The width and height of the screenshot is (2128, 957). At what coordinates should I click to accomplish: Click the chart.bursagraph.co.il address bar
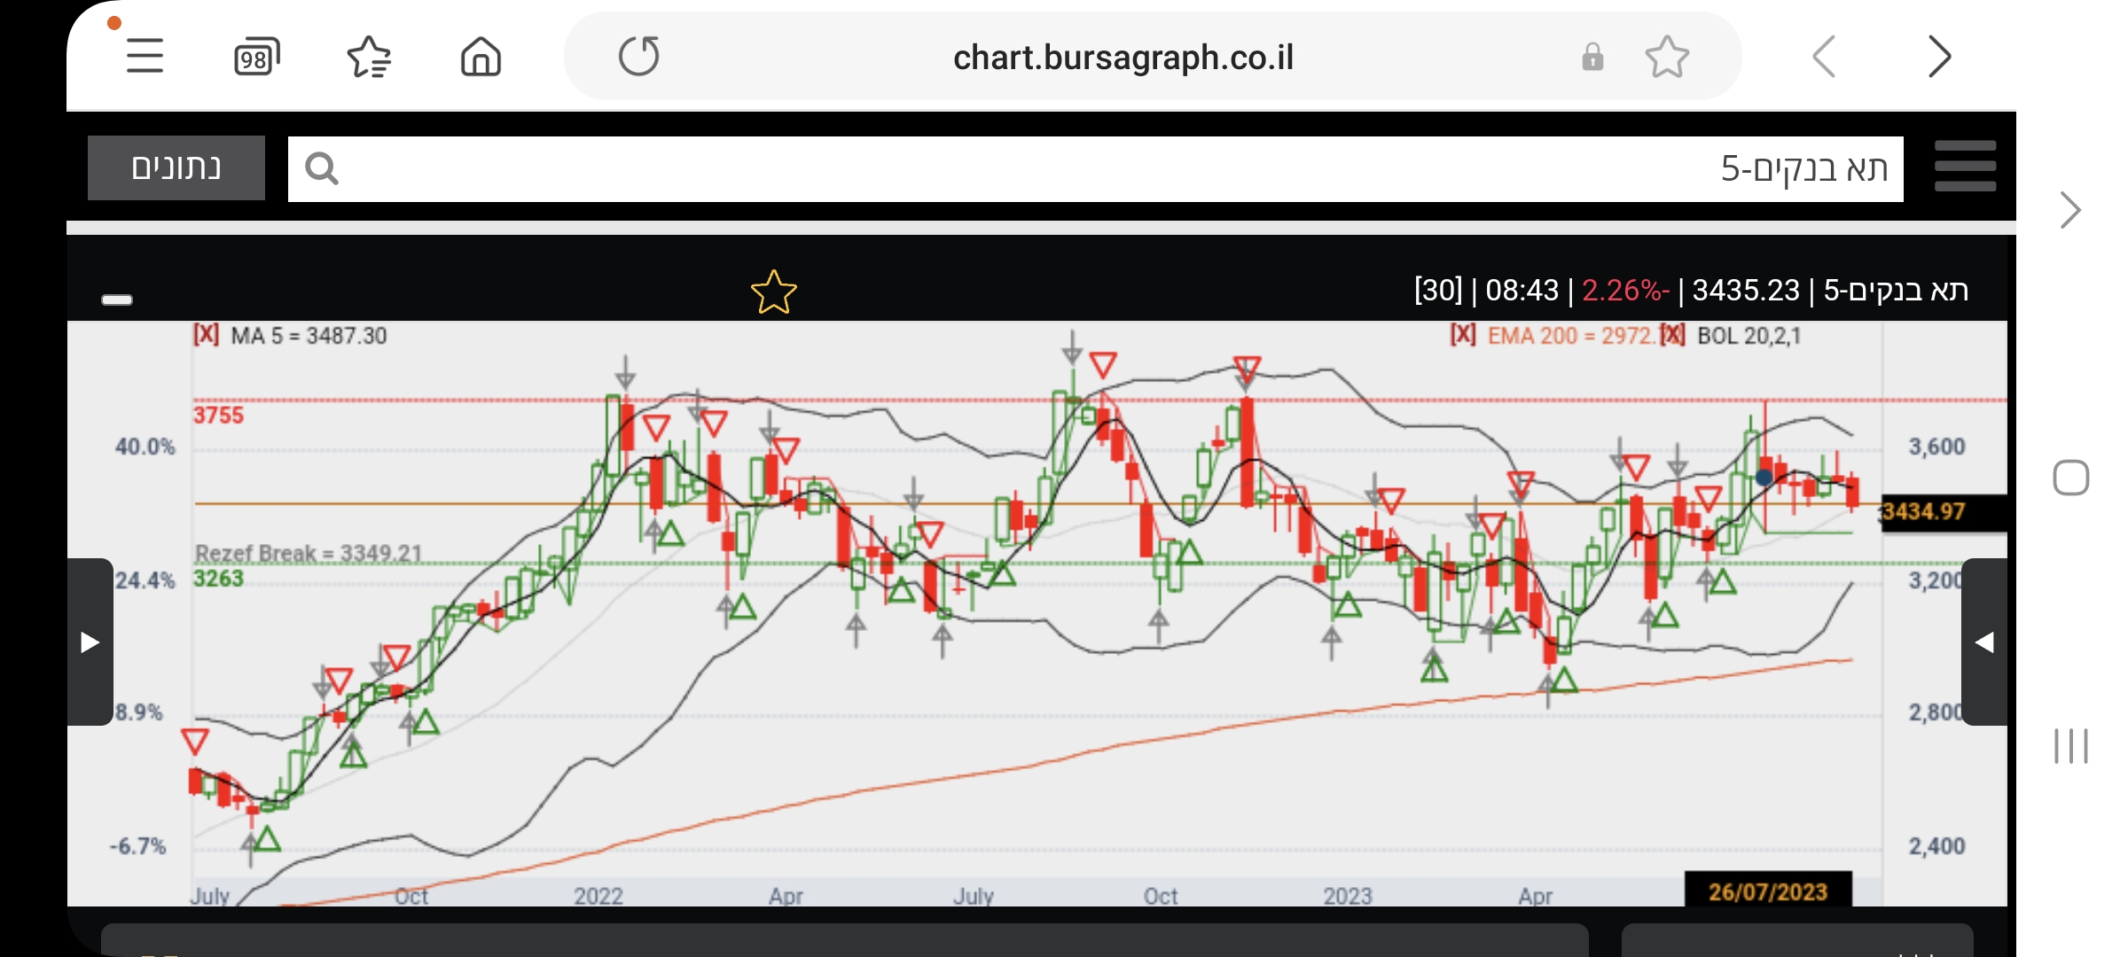(1123, 58)
